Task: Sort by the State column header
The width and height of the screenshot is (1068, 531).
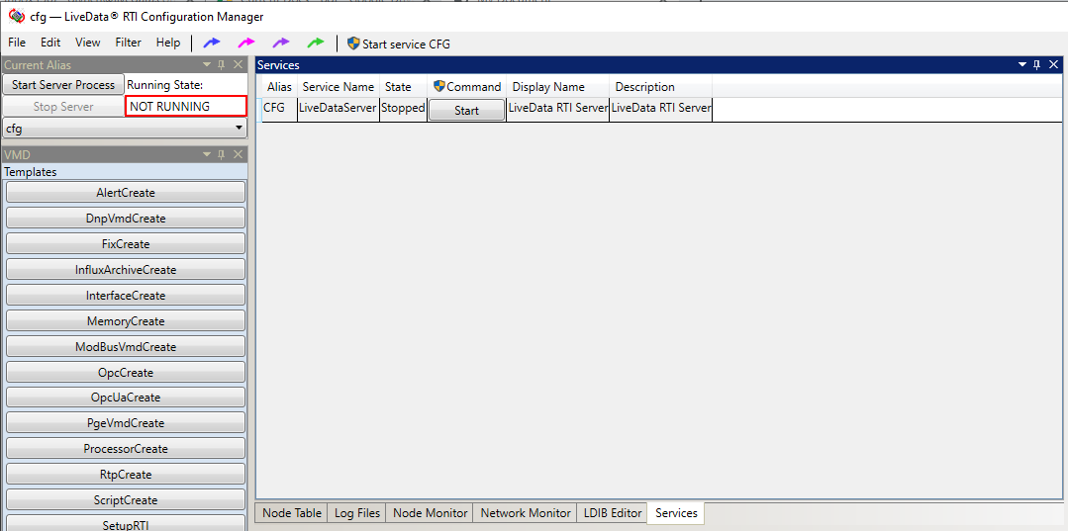Action: (403, 87)
